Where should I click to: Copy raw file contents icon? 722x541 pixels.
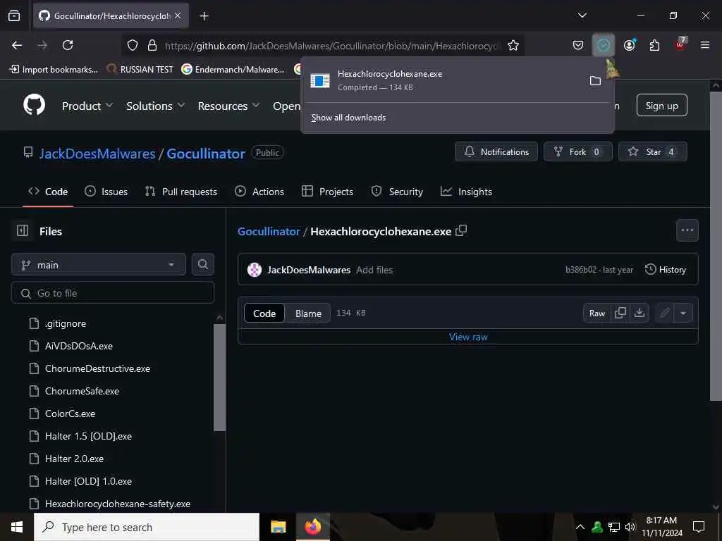[x=620, y=313]
